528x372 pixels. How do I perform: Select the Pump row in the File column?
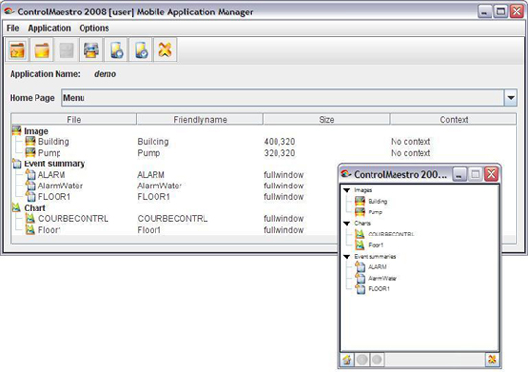click(50, 153)
